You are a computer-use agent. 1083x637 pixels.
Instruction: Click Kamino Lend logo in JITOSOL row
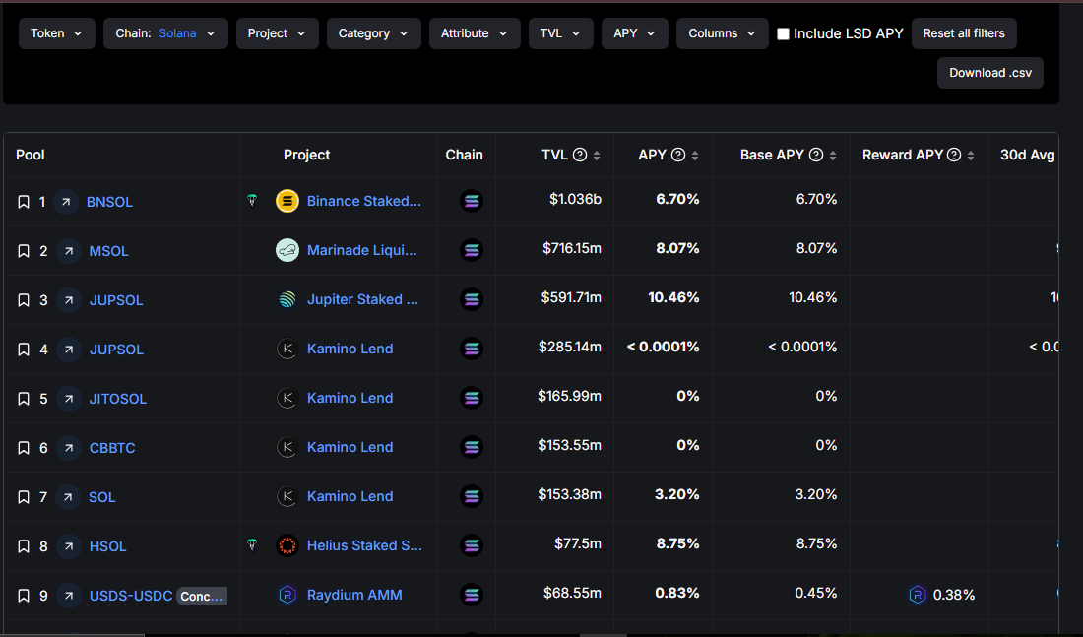[x=287, y=398]
